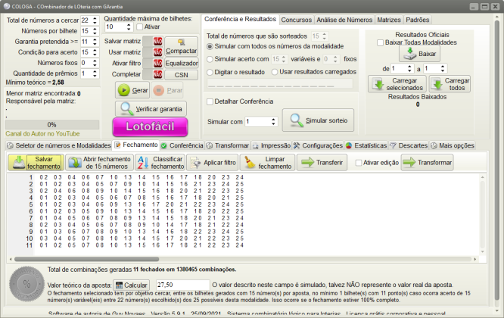Click Verificar garantia magnifier button
Image resolution: width=504 pixels, height=318 pixels.
(150, 109)
